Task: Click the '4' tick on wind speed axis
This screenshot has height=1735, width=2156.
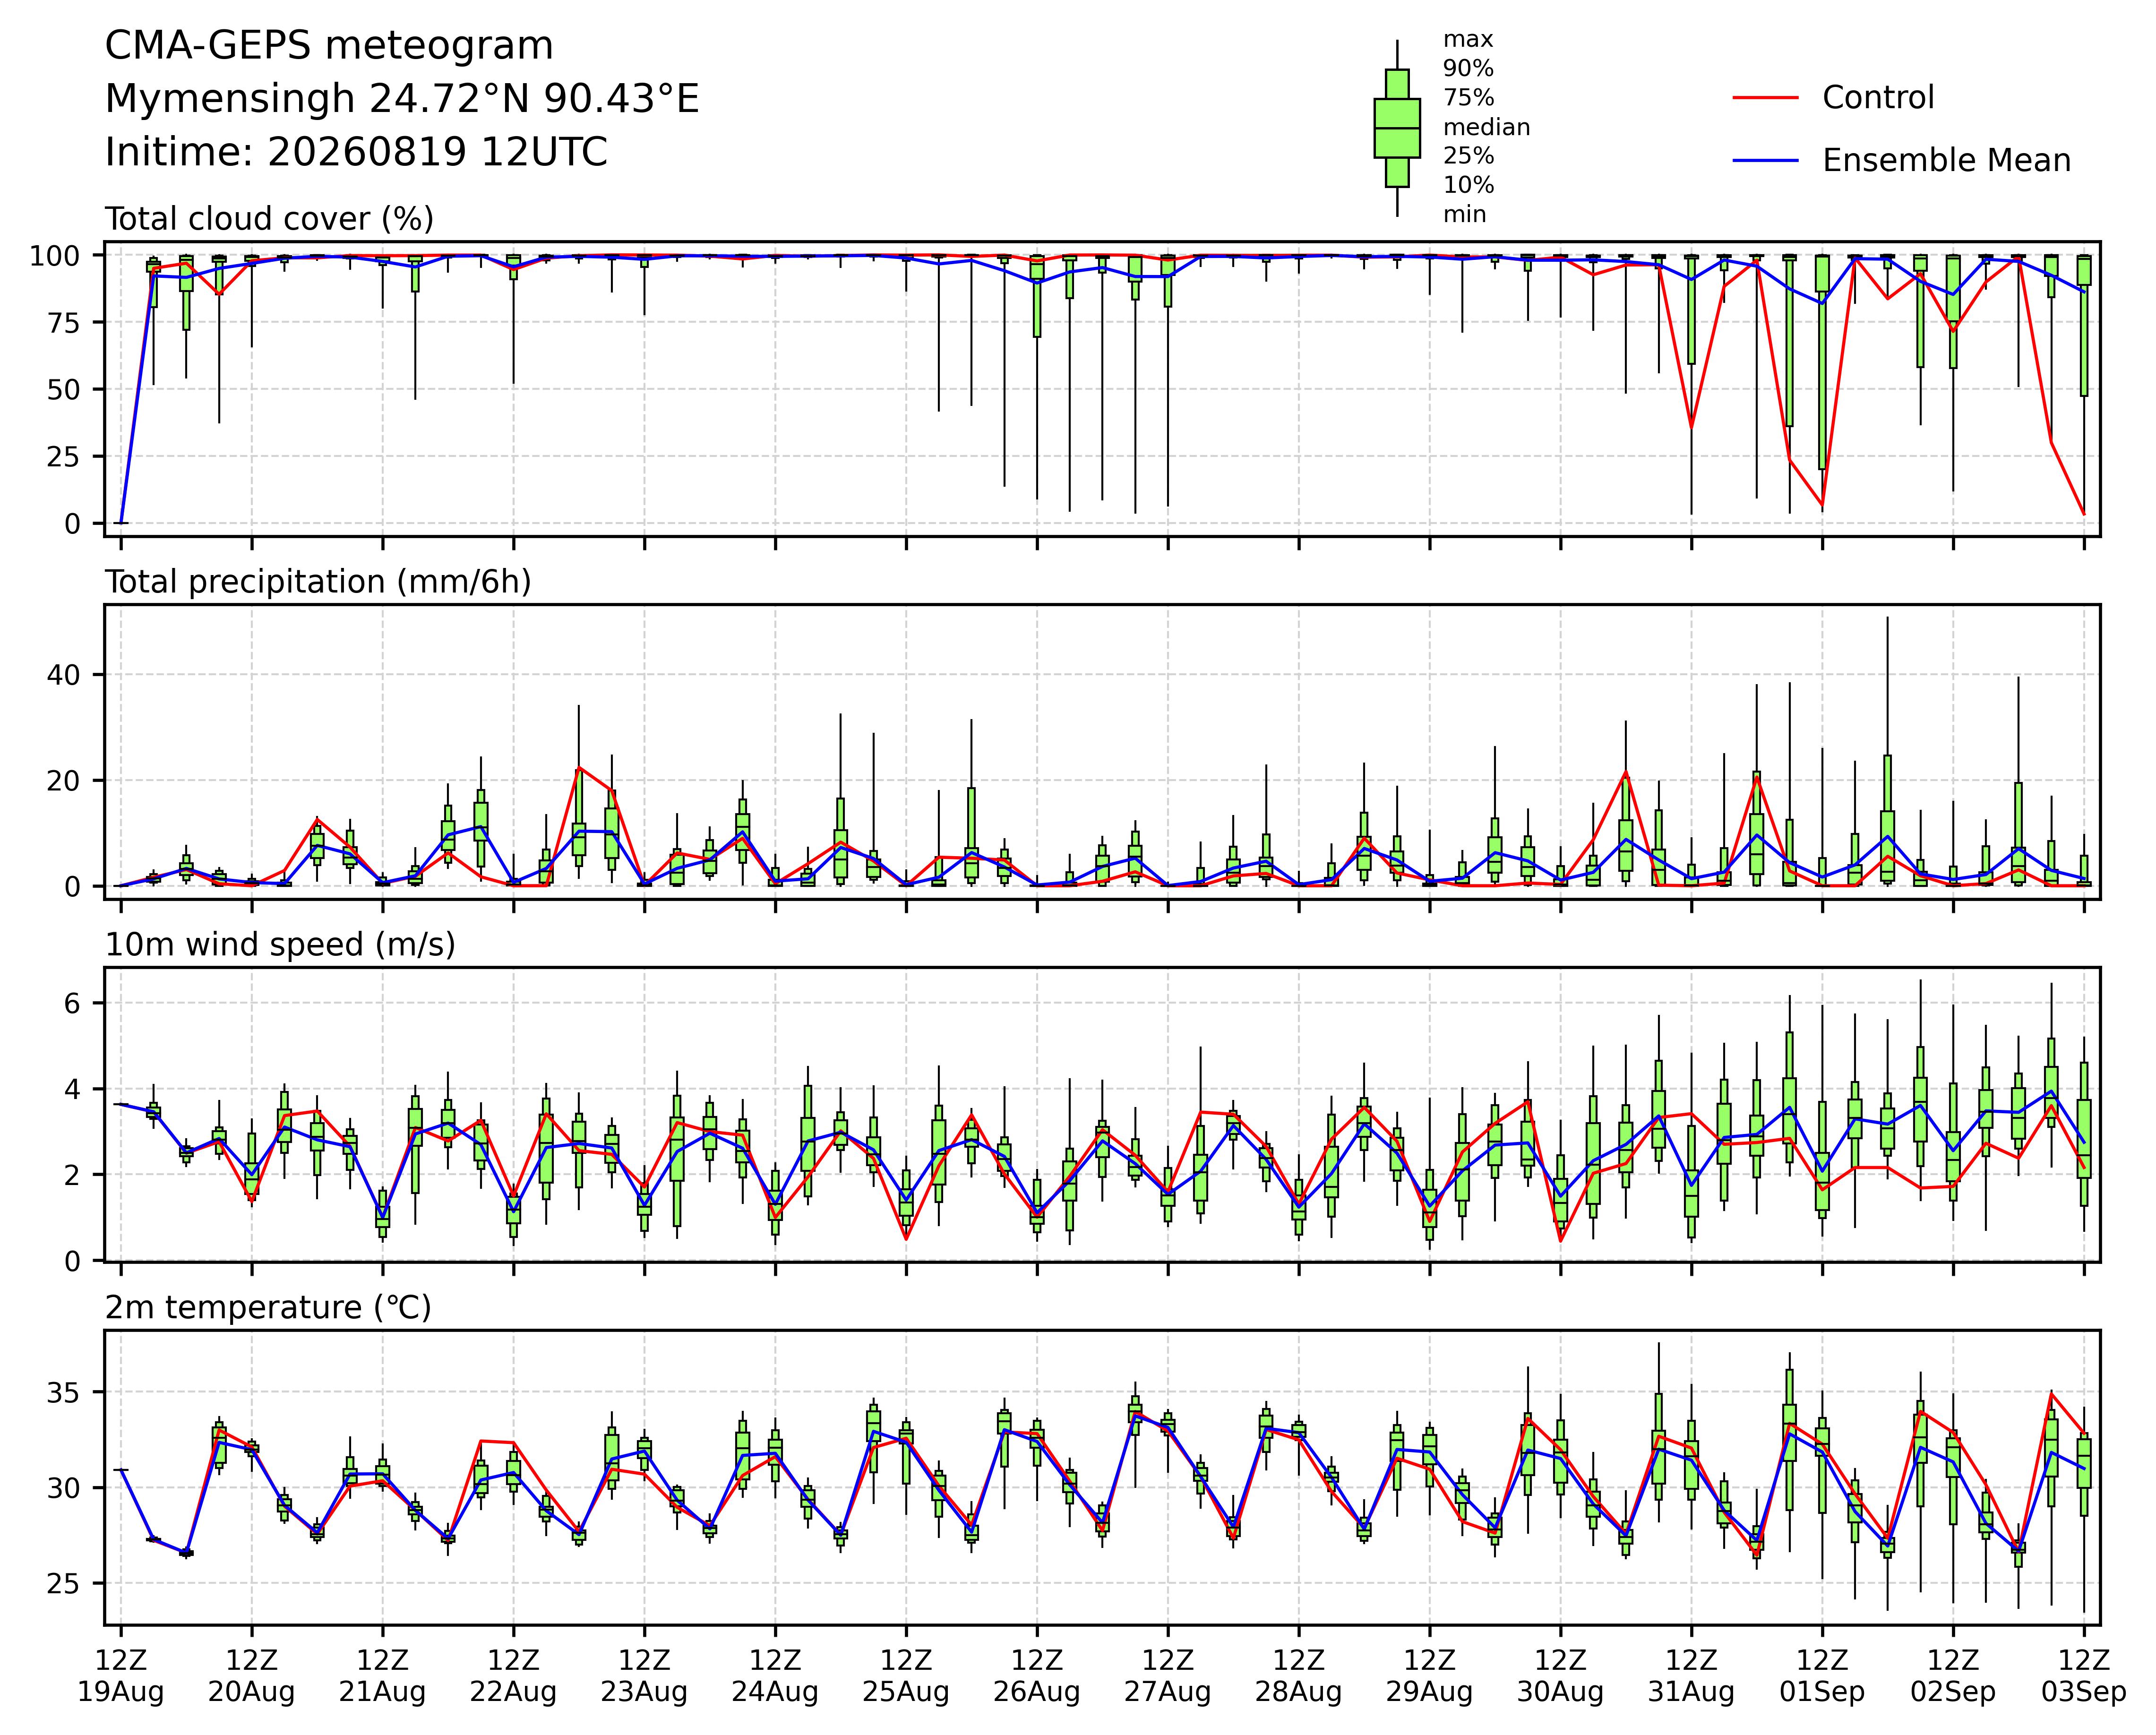Action: [x=72, y=1090]
